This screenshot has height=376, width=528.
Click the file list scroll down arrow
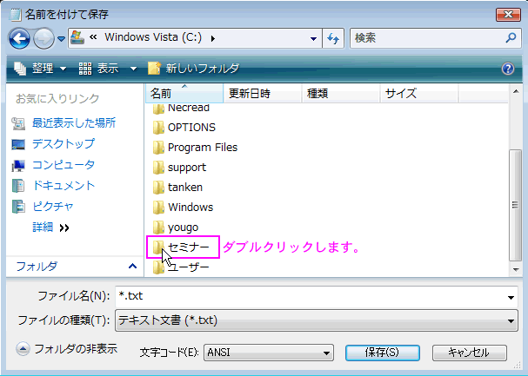tap(516, 269)
